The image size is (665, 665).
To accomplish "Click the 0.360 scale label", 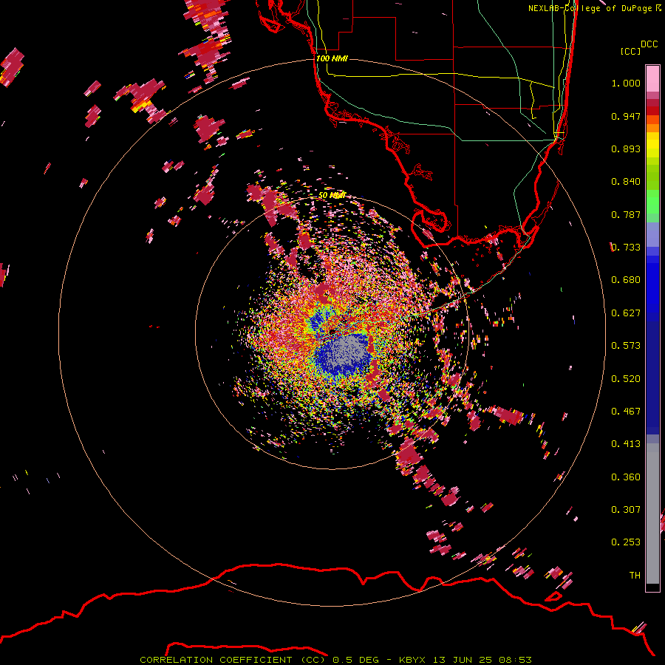I will tap(626, 477).
